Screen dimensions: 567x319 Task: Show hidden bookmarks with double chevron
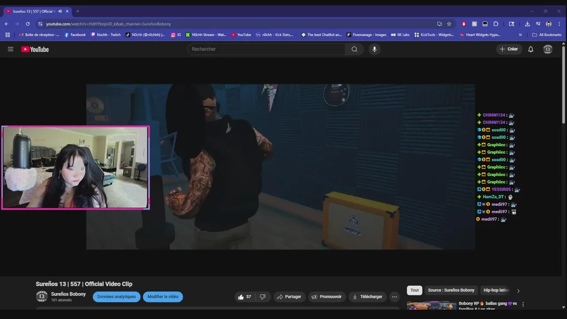[520, 35]
